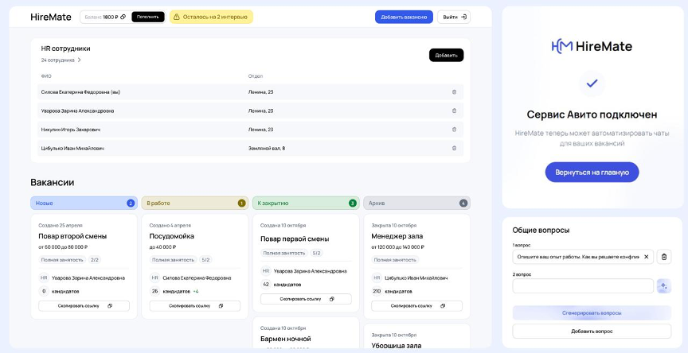Delete the first general question
The width and height of the screenshot is (688, 353).
click(664, 257)
